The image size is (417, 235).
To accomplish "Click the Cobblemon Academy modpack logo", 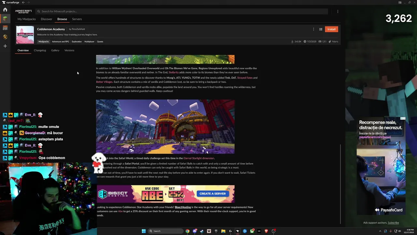I will [25, 35].
